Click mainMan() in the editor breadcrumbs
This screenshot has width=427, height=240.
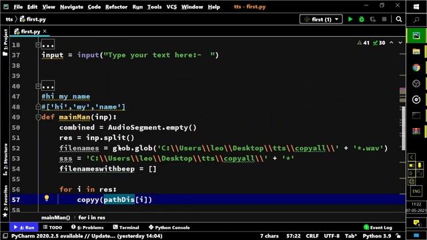(x=55, y=217)
